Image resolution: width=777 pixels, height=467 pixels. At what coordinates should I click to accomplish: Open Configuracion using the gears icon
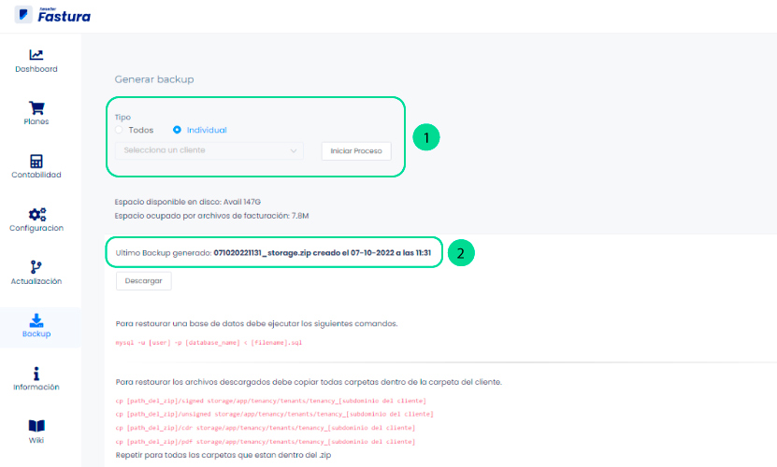[x=36, y=214]
